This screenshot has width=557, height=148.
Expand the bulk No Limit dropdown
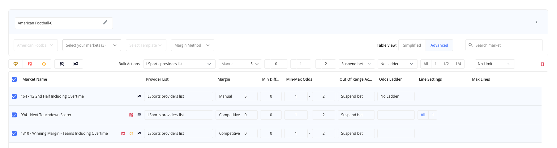tap(494, 64)
